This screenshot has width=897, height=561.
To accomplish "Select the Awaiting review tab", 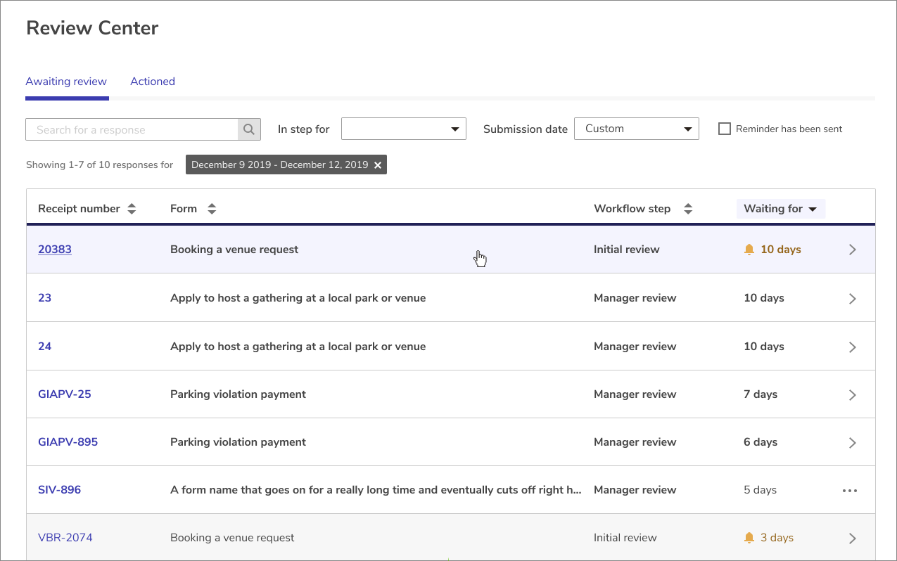I will pos(66,82).
